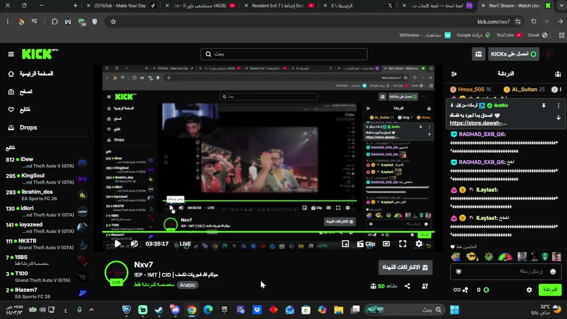
Task: Open chat settings gear
Action: 529,290
